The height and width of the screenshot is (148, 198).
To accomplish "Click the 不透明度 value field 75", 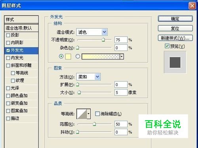I will [121, 40].
